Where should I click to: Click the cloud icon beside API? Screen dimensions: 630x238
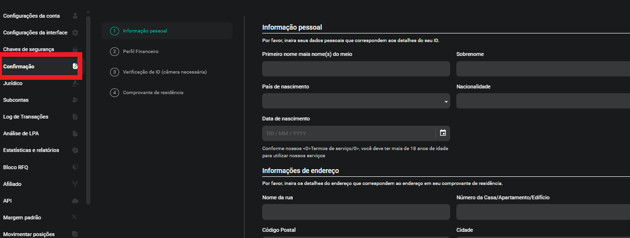(75, 201)
